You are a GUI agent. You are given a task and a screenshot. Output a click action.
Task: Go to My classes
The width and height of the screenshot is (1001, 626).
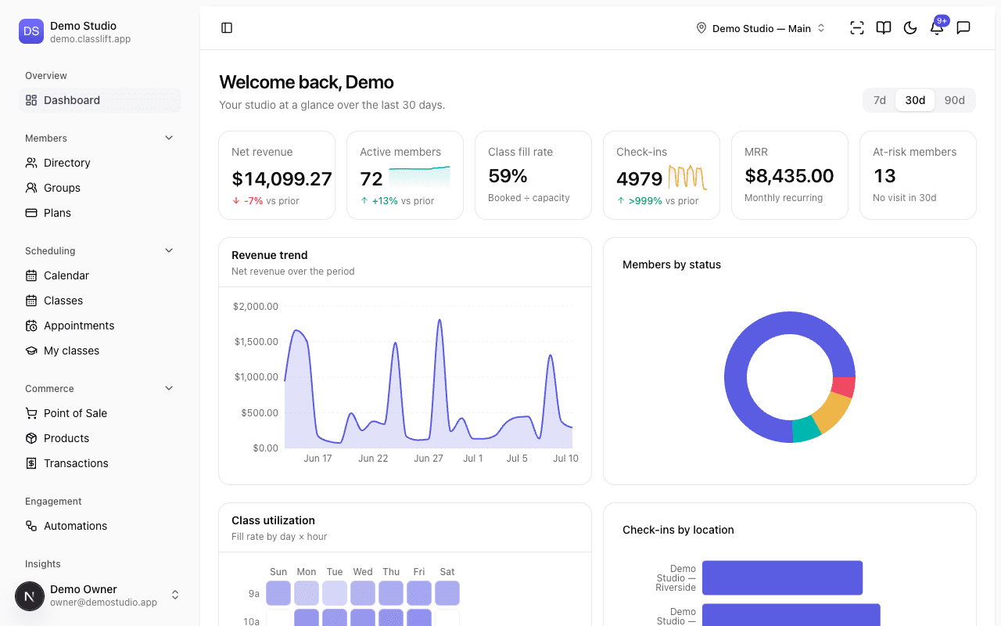(100, 351)
